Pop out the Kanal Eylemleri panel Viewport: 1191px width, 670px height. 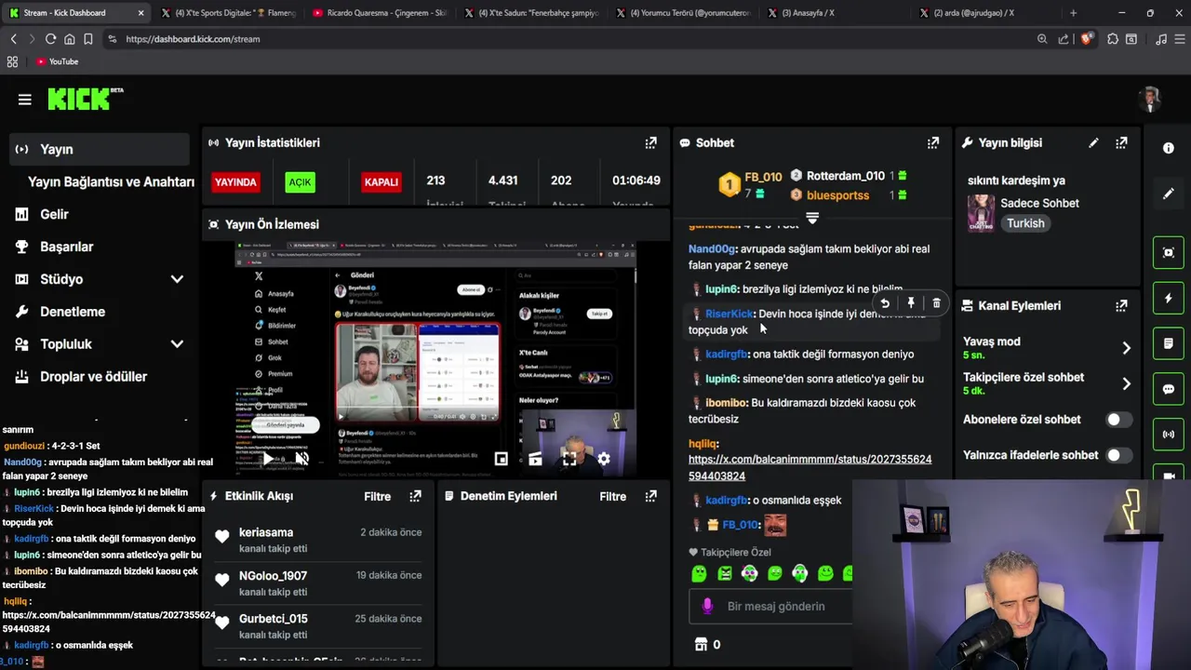pos(1121,305)
